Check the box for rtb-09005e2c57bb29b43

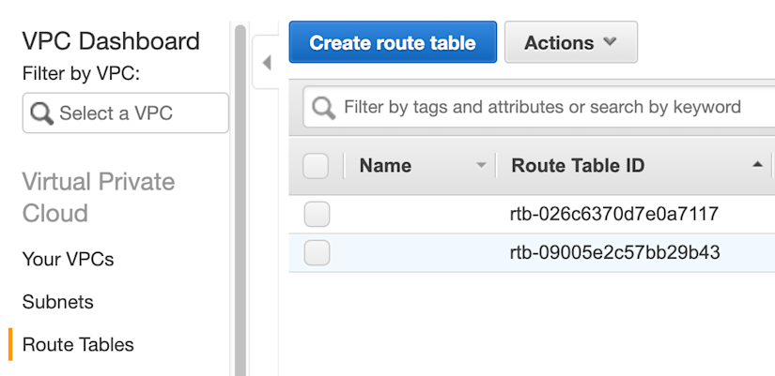[317, 252]
